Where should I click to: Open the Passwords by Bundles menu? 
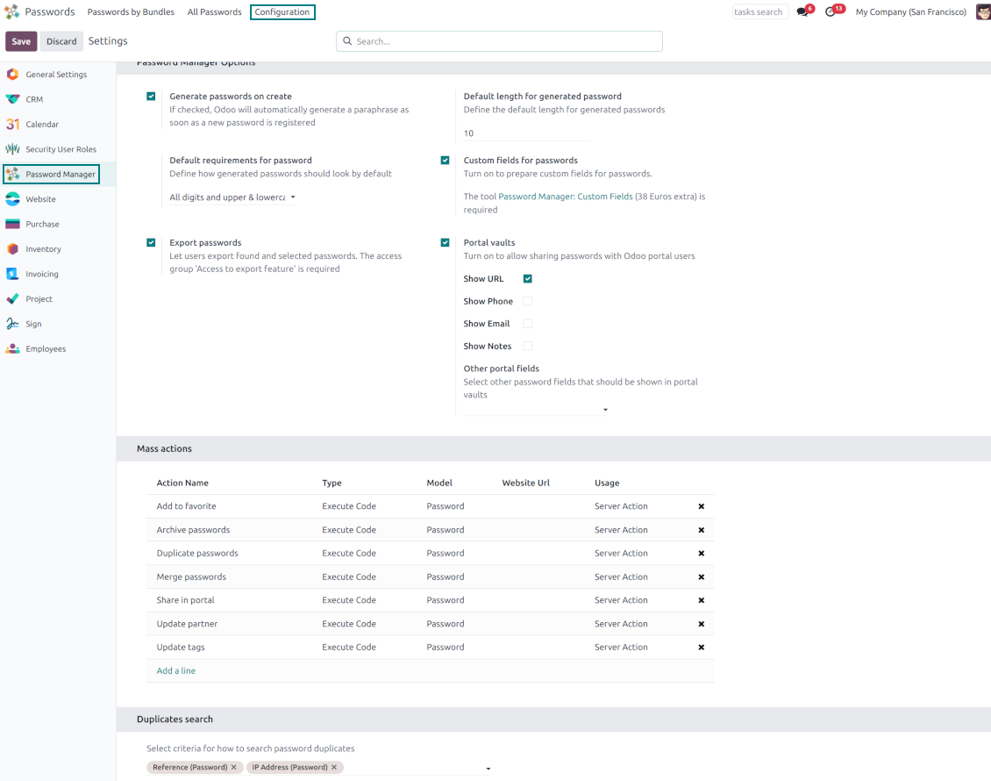tap(131, 12)
